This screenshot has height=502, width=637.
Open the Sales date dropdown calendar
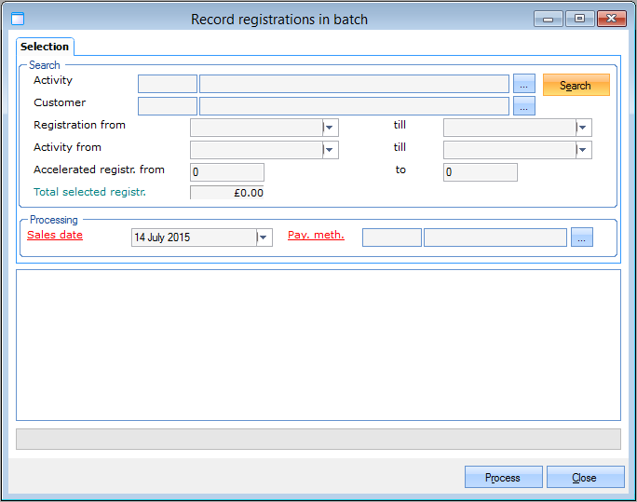click(264, 237)
